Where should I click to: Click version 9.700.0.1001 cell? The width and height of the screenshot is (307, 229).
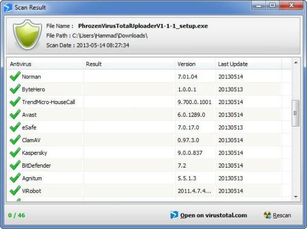pos(194,102)
